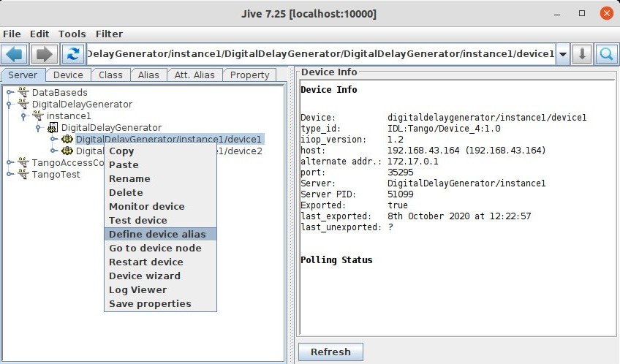Viewport: 620px width, 364px height.
Task: Expand the TangoAccessControl tree node
Action: (10, 162)
